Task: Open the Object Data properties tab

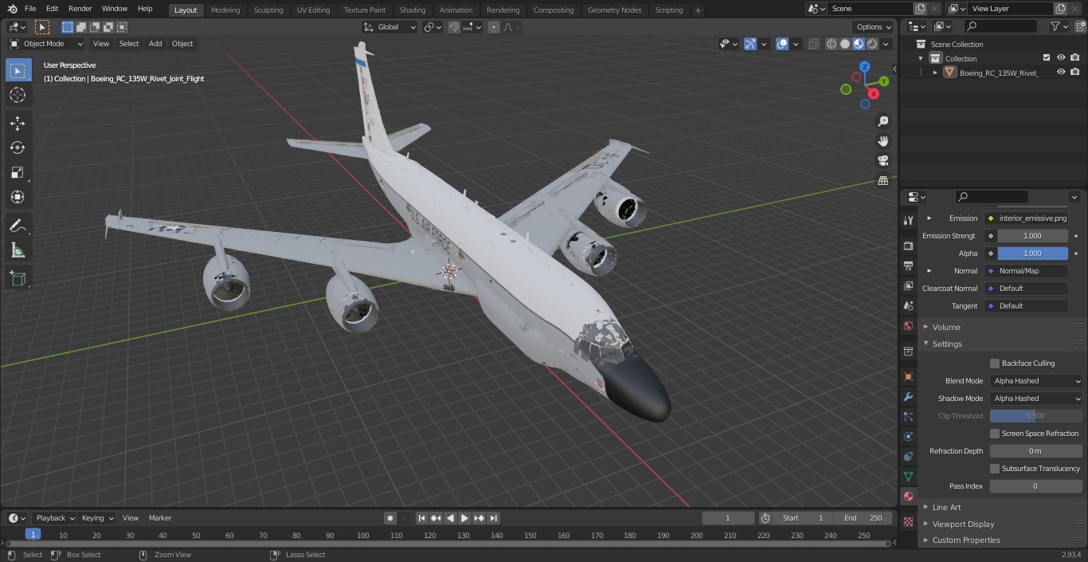Action: pos(908,476)
